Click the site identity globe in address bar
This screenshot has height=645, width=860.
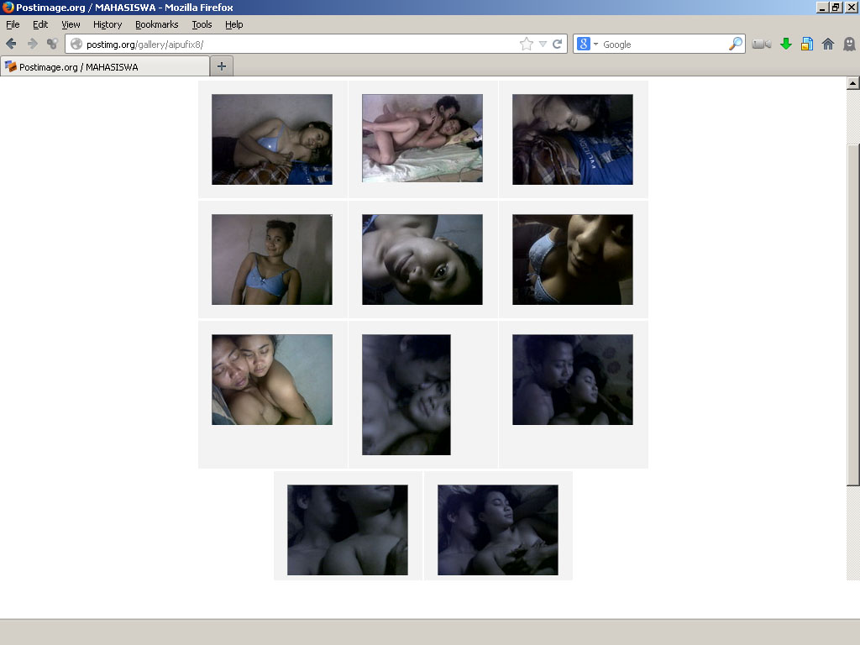coord(76,44)
